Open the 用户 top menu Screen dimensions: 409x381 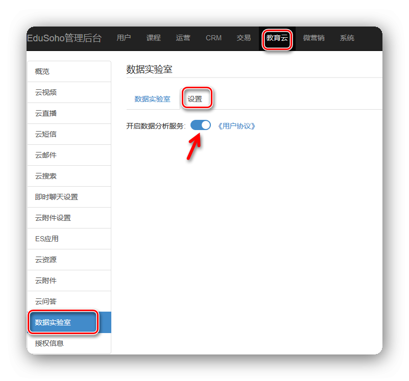click(124, 38)
